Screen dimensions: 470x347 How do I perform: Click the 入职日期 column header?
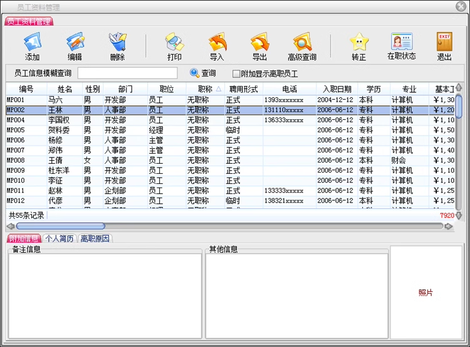pos(337,89)
